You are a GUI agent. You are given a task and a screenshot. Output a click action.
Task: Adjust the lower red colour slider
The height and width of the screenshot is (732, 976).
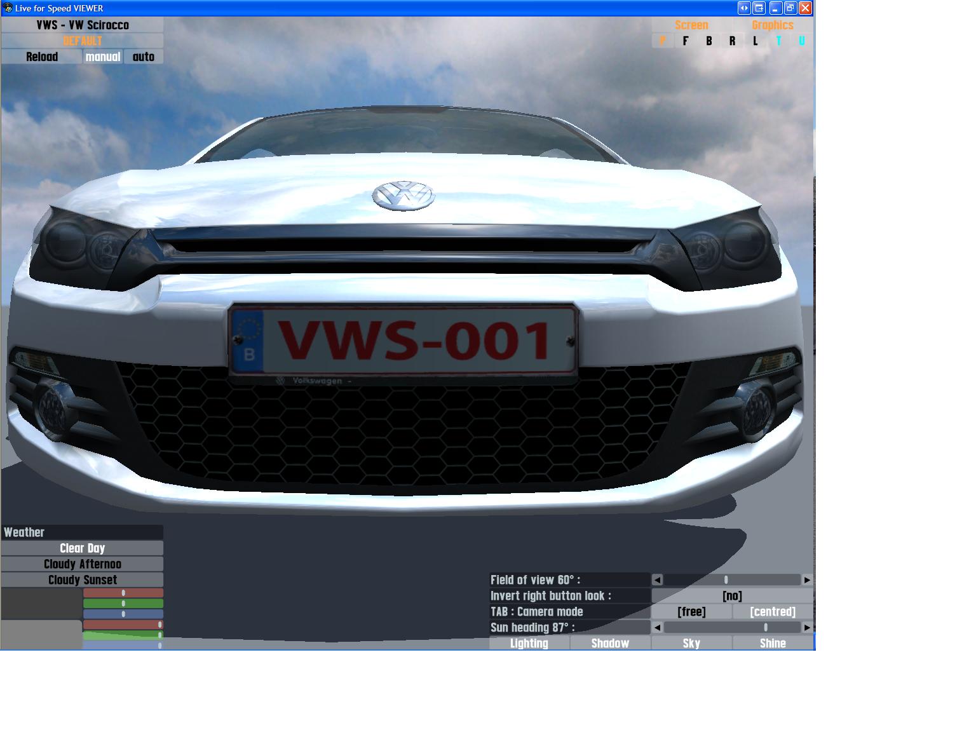(123, 625)
